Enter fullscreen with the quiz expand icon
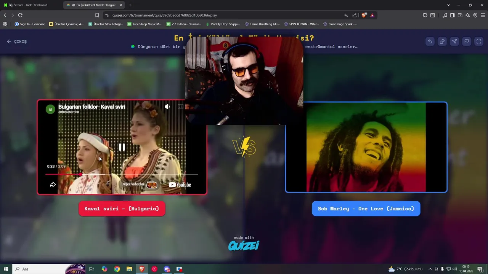488x274 pixels. click(x=479, y=41)
